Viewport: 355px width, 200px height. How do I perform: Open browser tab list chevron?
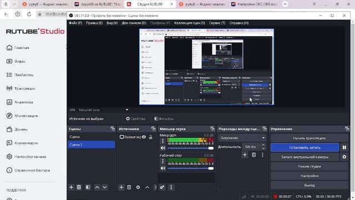click(x=14, y=4)
